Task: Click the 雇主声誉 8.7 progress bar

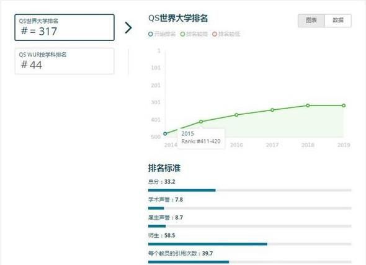Action: (250, 226)
